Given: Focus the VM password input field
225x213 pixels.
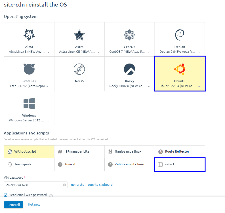Looking at the screenshot, I should (33, 185).
